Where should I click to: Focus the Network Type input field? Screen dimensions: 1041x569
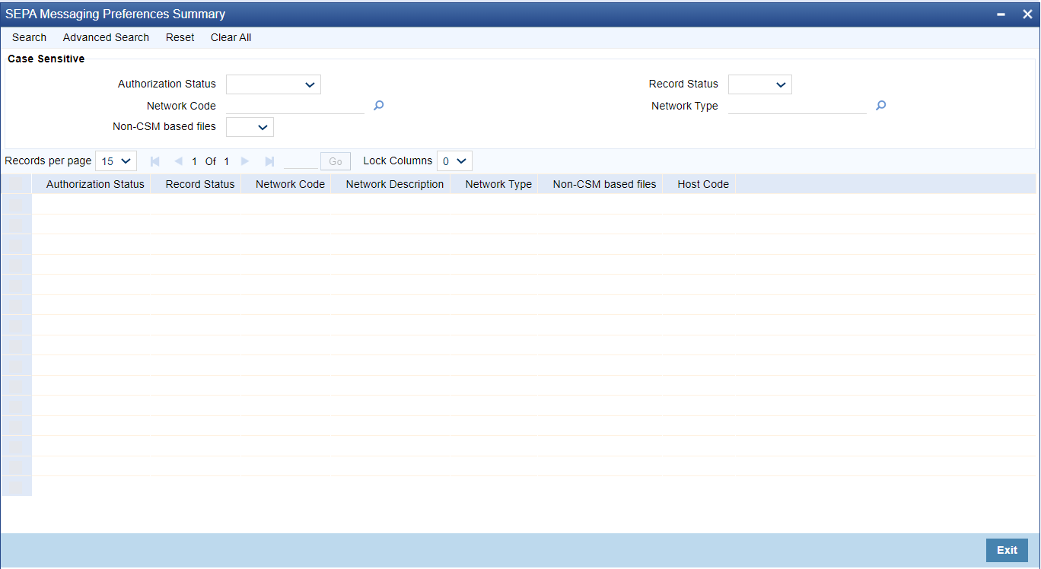(797, 106)
